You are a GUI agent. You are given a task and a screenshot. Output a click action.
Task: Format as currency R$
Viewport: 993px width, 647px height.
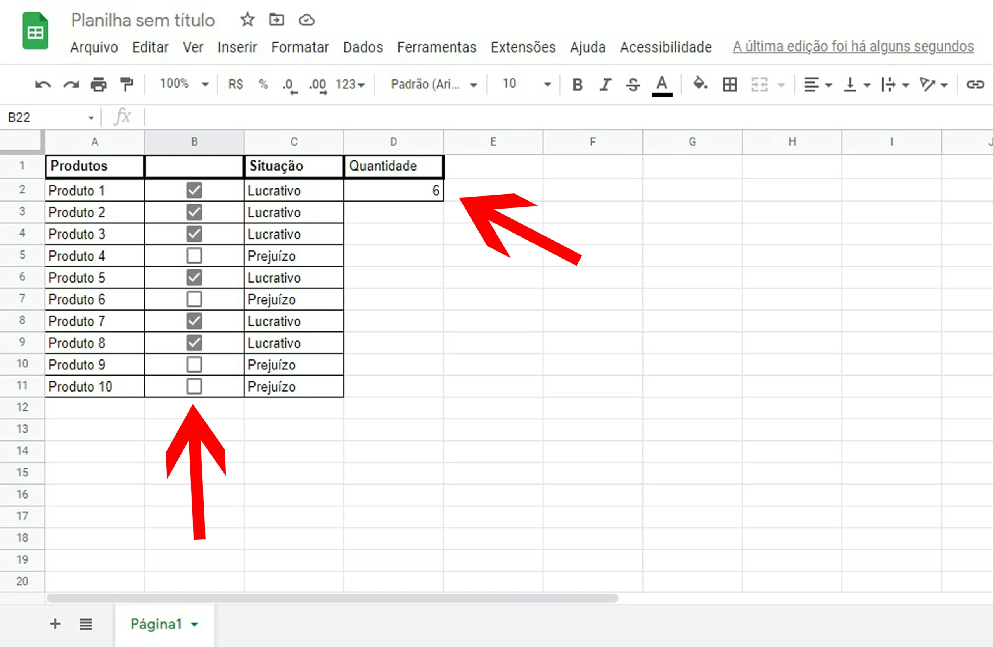tap(236, 85)
